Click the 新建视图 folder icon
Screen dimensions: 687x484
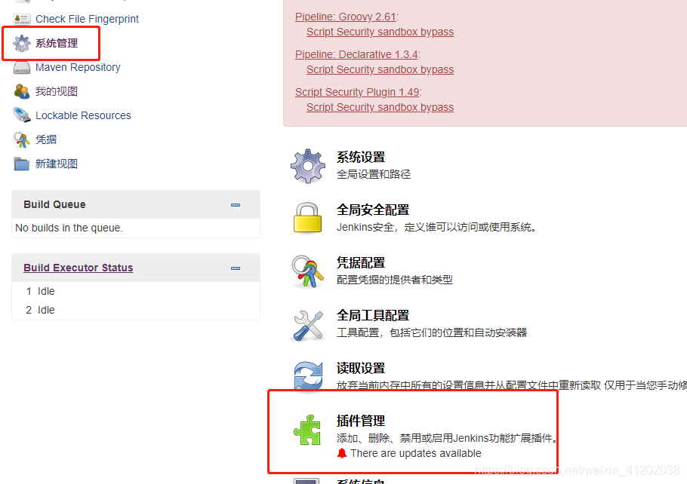coord(22,164)
